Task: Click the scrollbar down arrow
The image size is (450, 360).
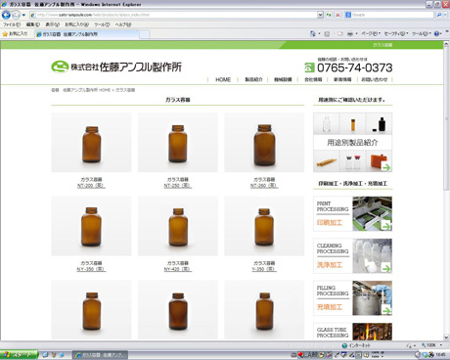Action: [446, 337]
